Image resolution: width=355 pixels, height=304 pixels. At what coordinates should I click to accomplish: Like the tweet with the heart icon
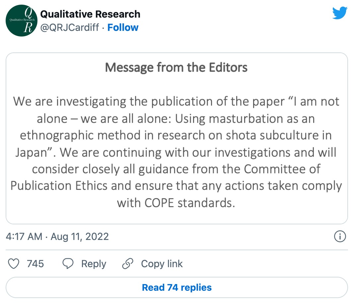pos(14,264)
